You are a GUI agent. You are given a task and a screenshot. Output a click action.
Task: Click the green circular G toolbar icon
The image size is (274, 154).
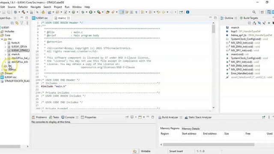(73, 12)
